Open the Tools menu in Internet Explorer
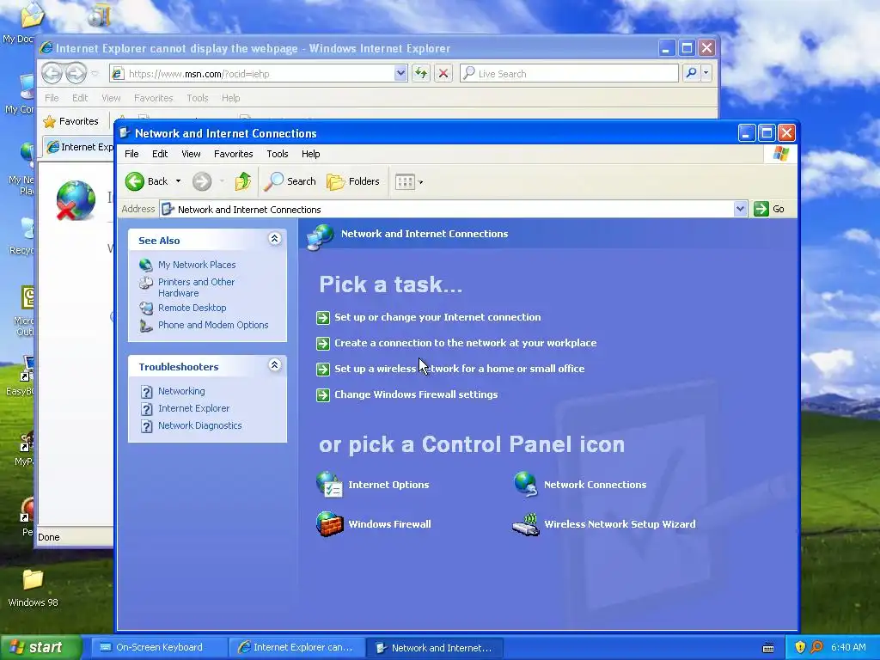This screenshot has width=880, height=660. [x=198, y=98]
